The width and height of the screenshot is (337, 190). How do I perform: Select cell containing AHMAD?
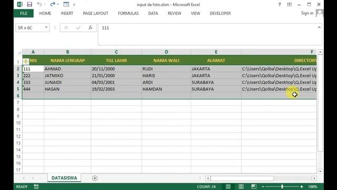pos(67,69)
